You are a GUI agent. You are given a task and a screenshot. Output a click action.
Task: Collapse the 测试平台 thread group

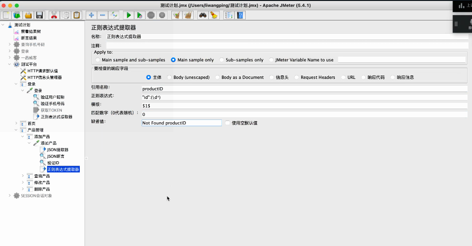coord(10,64)
